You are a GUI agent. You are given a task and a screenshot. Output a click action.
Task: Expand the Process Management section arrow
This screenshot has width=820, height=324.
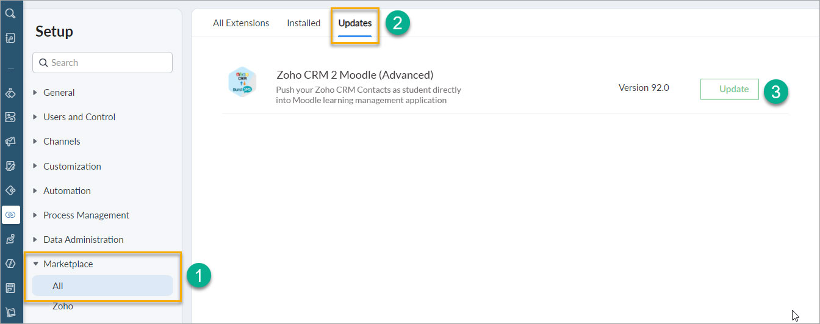coord(35,215)
